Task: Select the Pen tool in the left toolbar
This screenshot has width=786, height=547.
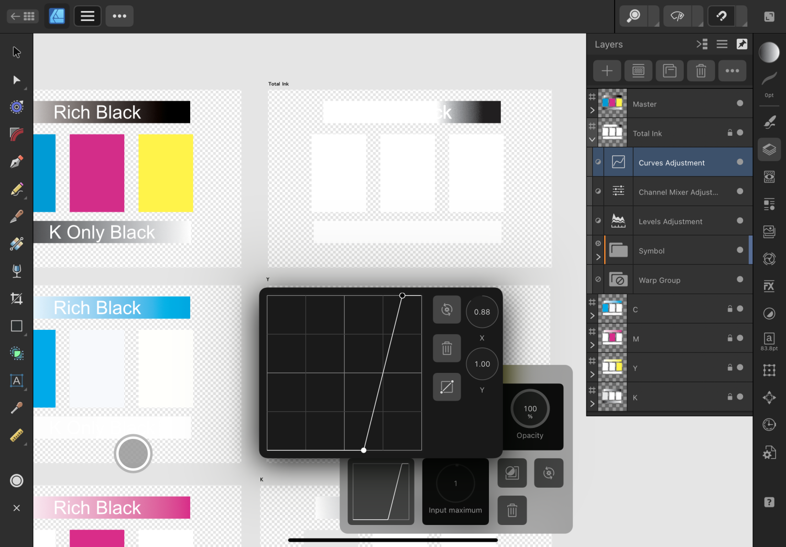Action: (16, 161)
